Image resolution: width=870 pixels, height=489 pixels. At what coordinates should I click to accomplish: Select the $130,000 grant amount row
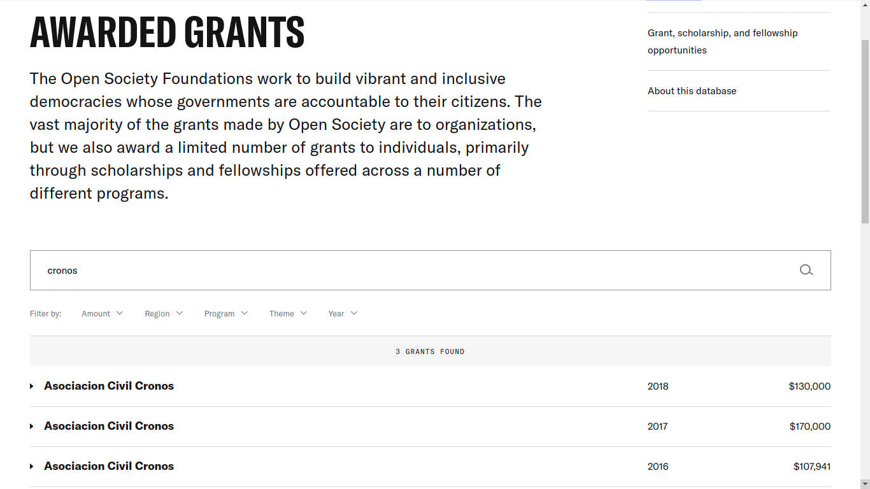(809, 386)
